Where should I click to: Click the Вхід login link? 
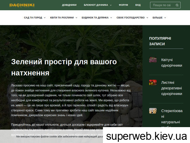[x=138, y=5]
